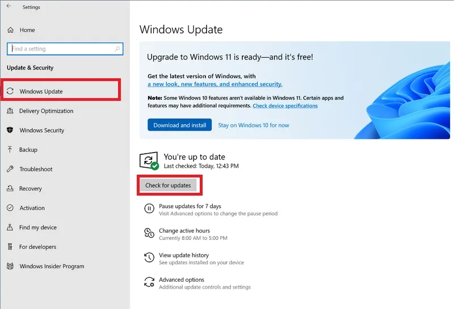Image resolution: width=454 pixels, height=309 pixels.
Task: Open the Check device specifications link
Action: click(285, 105)
